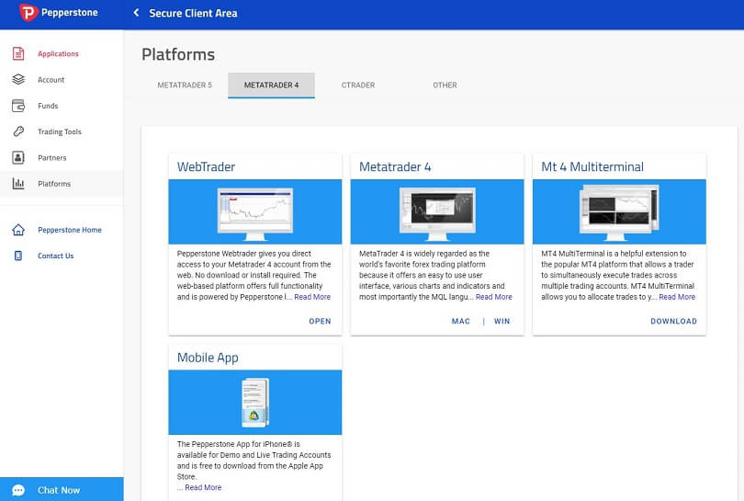Click the Trading Tools wrench icon
Screen dimensions: 744x501
point(18,131)
